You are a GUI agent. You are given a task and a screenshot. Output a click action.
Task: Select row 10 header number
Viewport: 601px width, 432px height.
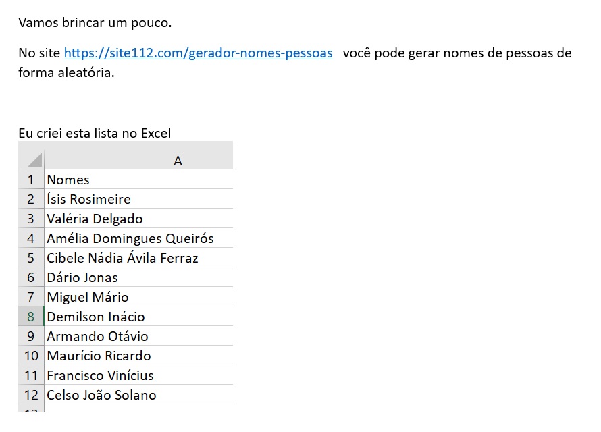pyautogui.click(x=31, y=356)
